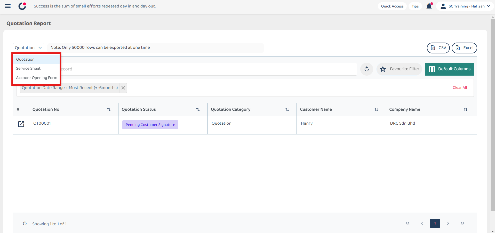Go to the last page
This screenshot has height=233, width=495.
click(x=462, y=223)
